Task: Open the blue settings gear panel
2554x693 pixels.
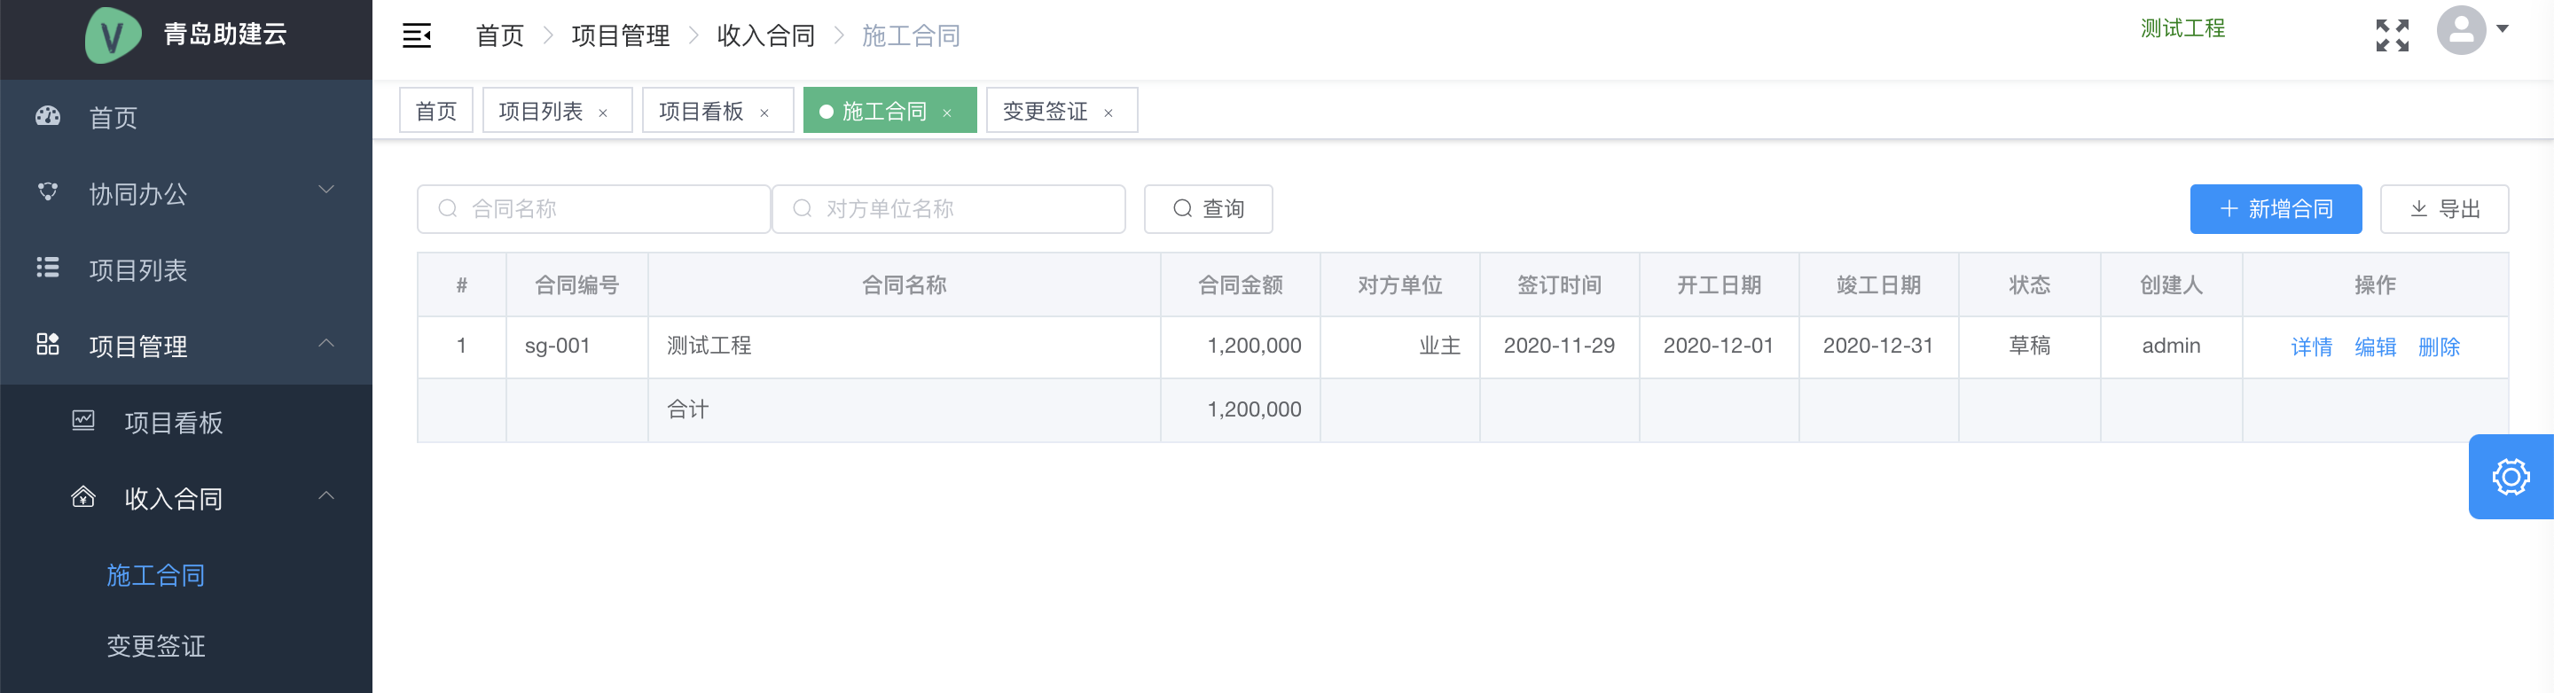Action: point(2511,477)
